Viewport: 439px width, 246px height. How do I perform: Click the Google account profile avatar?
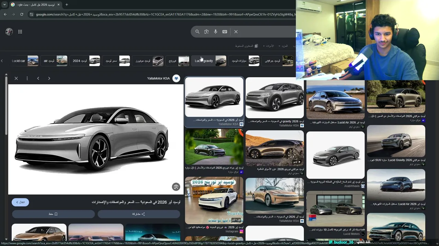point(9,32)
